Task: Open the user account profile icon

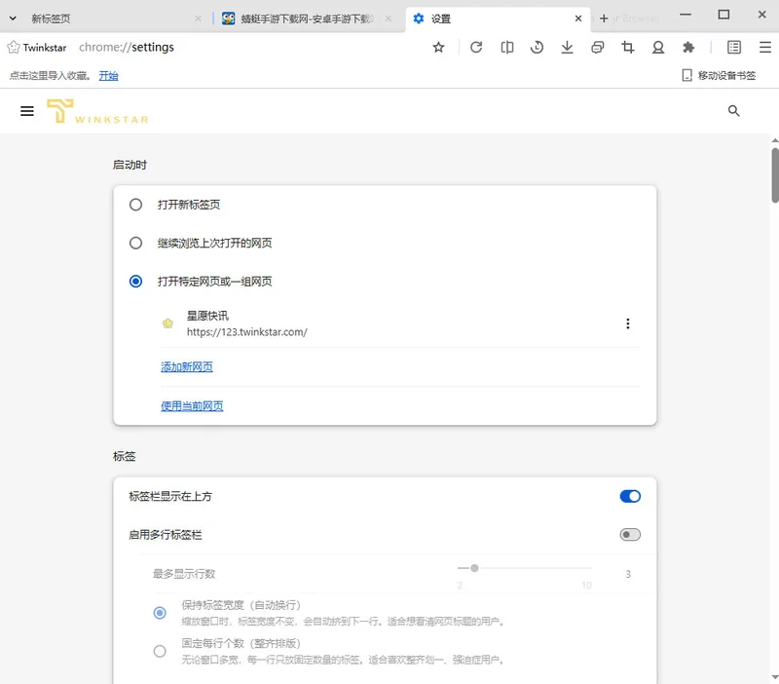Action: tap(658, 47)
